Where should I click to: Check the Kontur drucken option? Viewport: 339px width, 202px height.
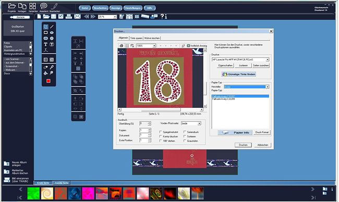[161, 136]
